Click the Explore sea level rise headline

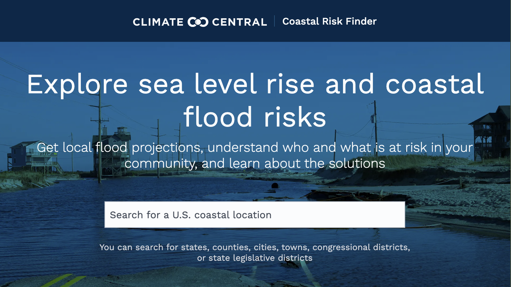point(255,84)
